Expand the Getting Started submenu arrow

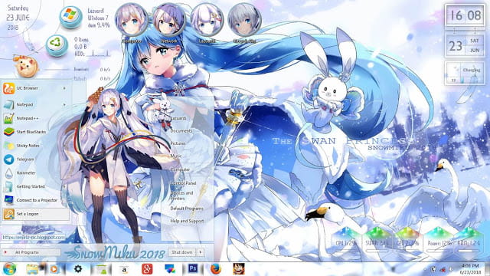(x=64, y=186)
